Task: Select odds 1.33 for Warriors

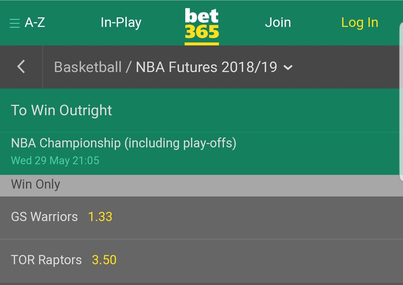Action: tap(100, 217)
